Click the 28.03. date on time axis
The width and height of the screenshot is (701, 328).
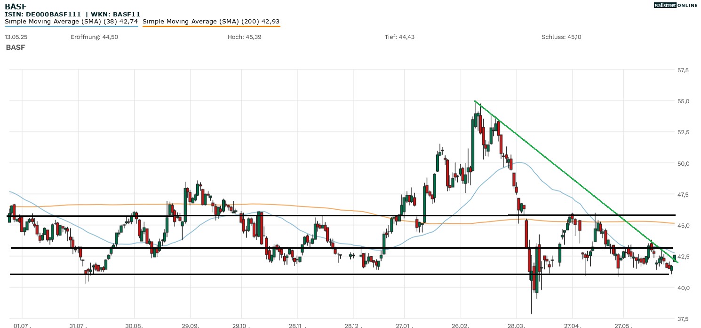[x=517, y=325]
